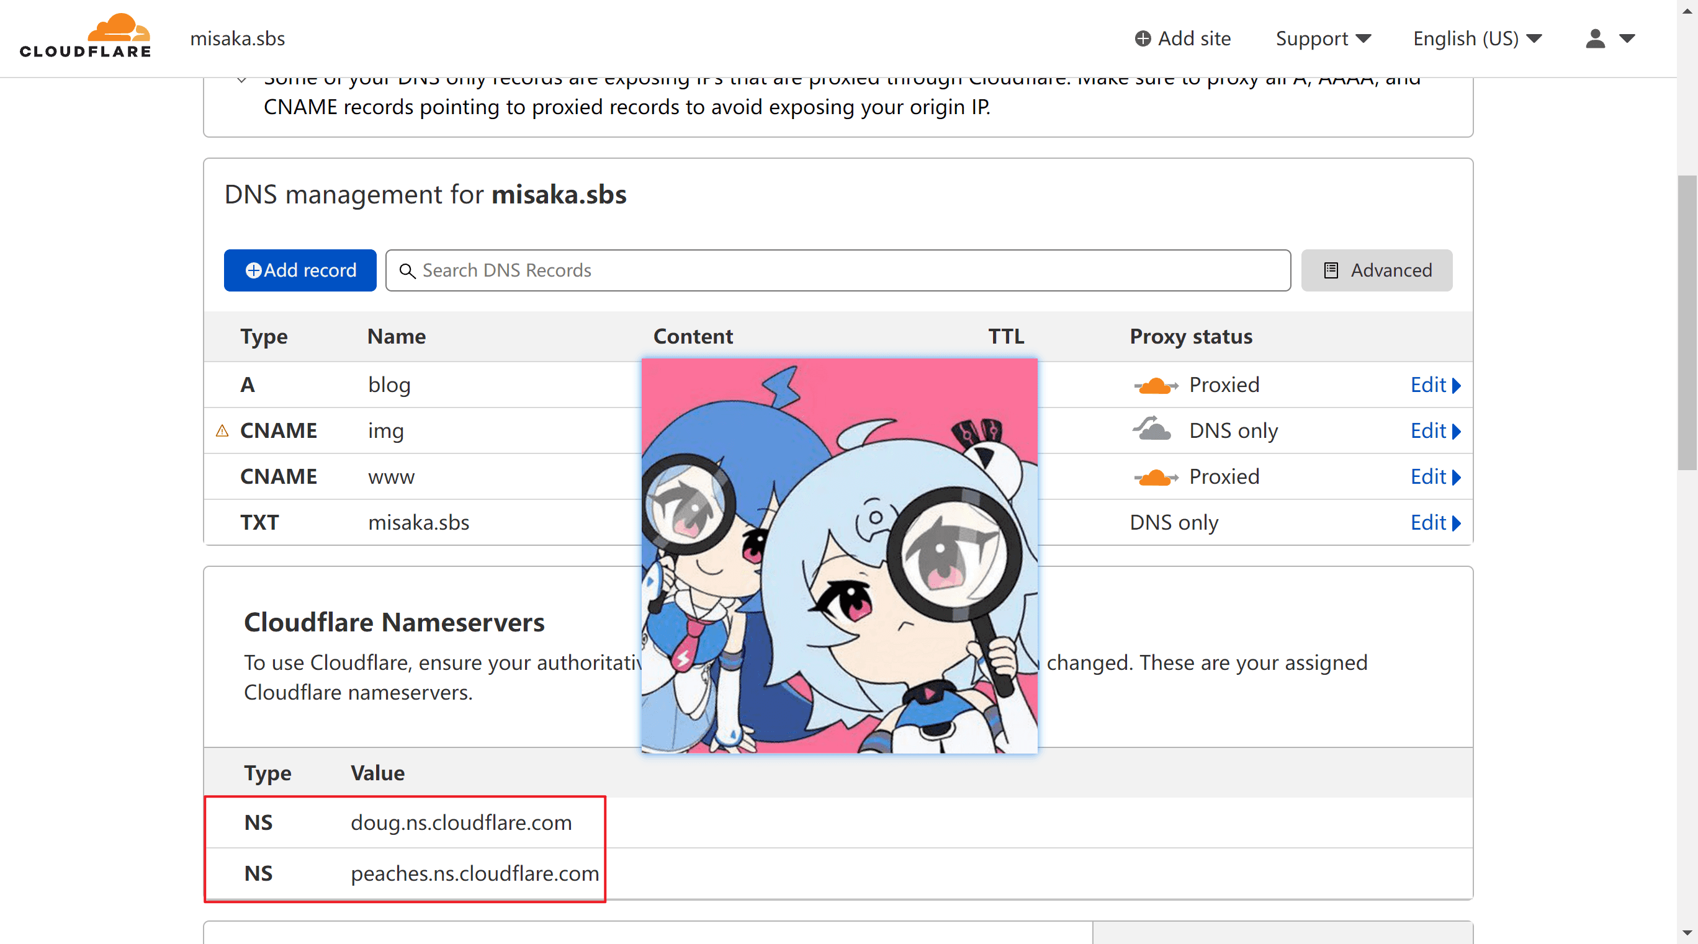
Task: Open the English (US) language dropdown
Action: (x=1477, y=39)
